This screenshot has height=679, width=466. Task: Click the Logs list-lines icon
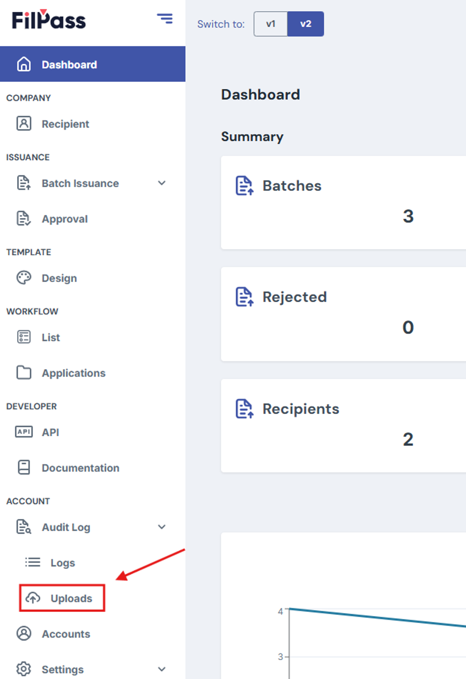[33, 562]
